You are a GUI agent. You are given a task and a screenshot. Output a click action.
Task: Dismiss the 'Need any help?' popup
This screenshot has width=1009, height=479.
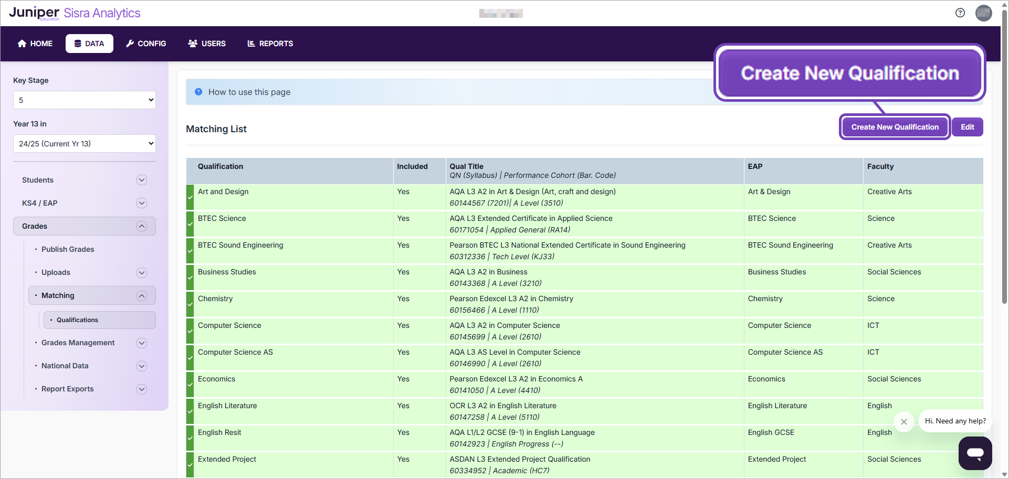pyautogui.click(x=903, y=421)
